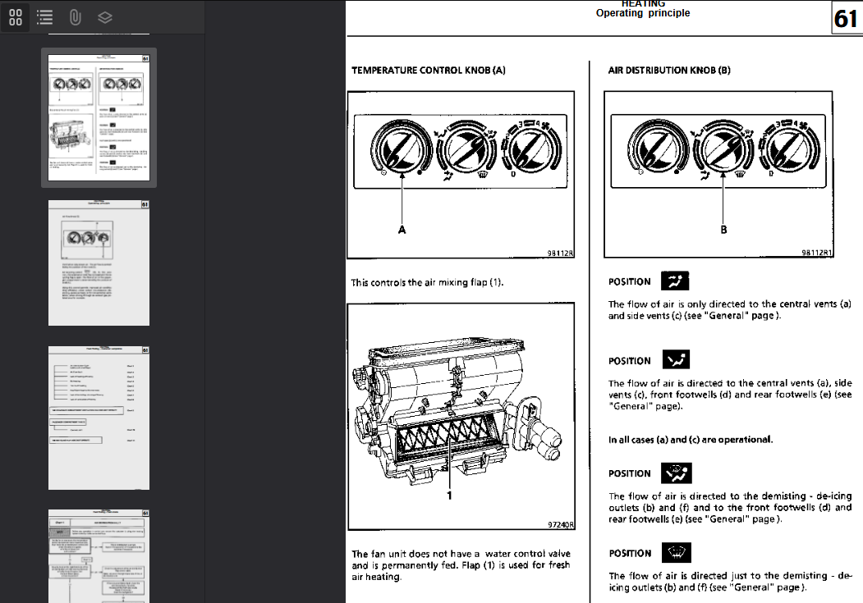Click paragraph 'directed just to the demisting'
The width and height of the screenshot is (863, 603).
(730, 582)
